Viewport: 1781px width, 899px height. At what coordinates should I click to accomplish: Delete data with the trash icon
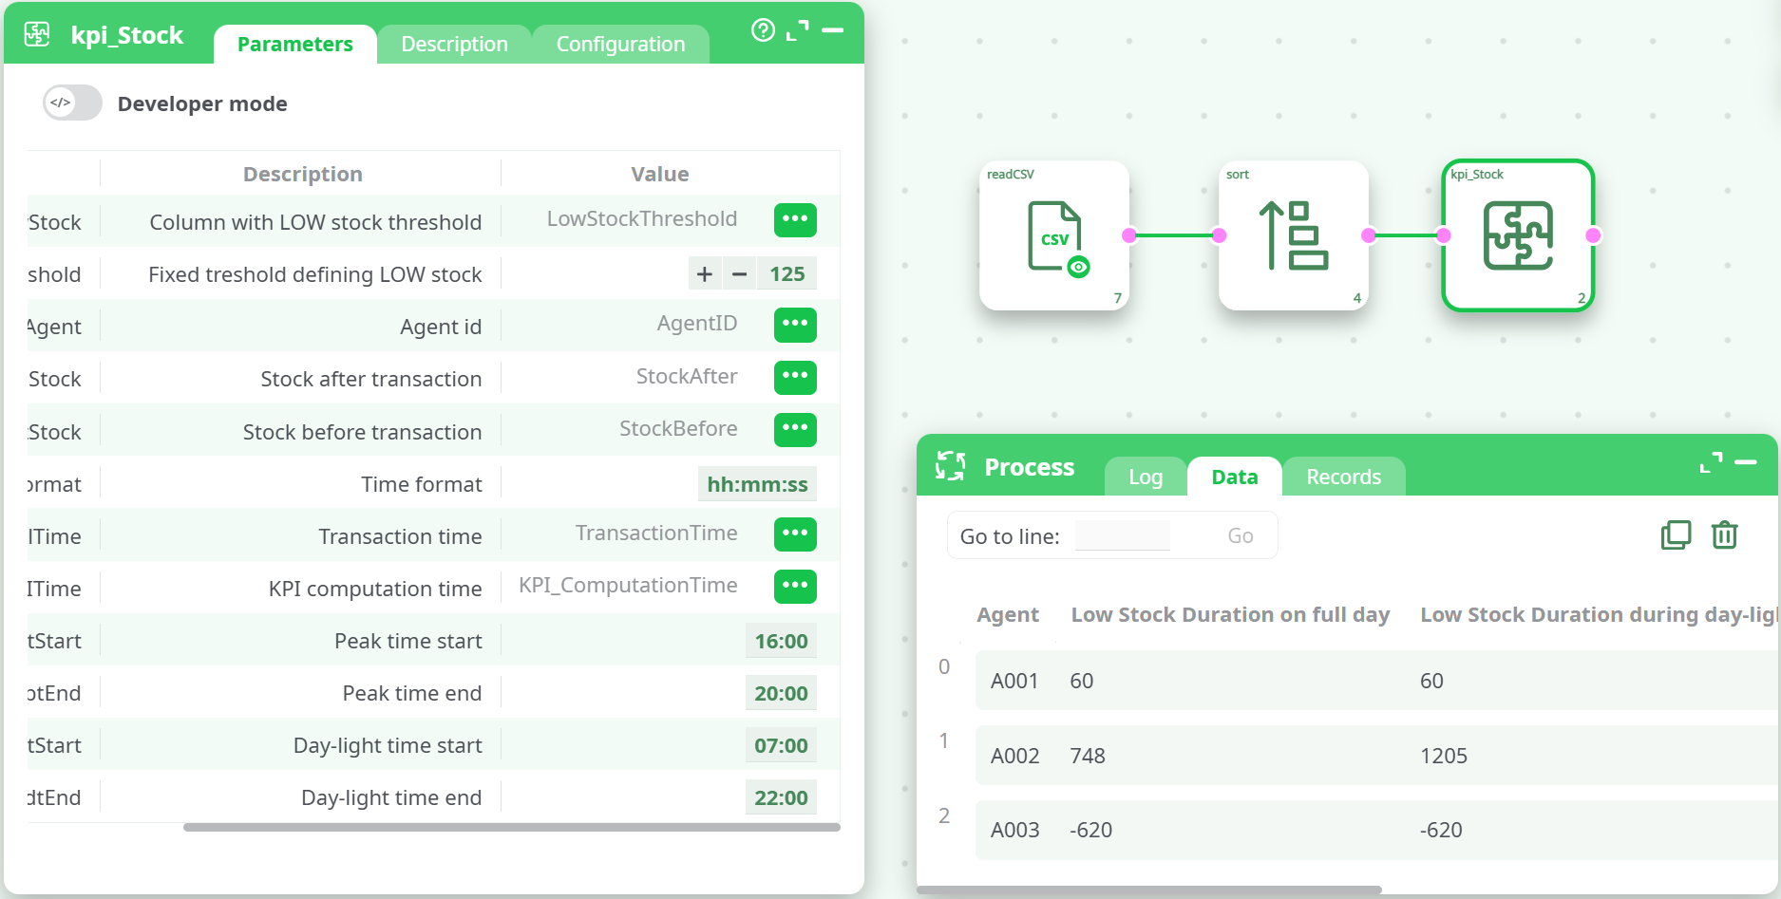tap(1724, 535)
